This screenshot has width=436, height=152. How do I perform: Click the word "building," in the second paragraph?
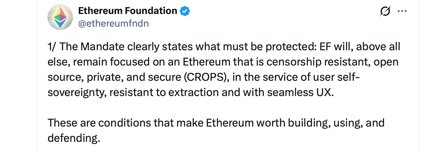click(x=305, y=123)
